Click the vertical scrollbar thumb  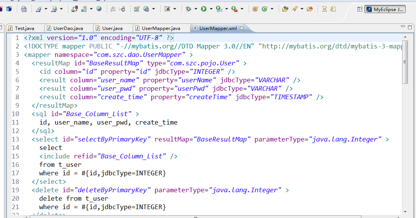(405, 62)
